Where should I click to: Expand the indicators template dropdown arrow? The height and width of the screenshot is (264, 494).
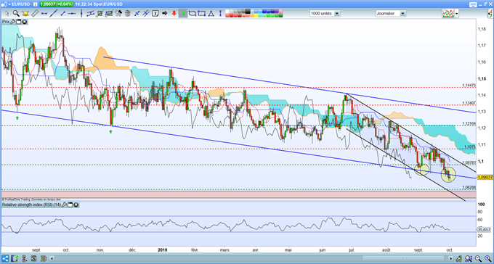pyautogui.click(x=456, y=14)
